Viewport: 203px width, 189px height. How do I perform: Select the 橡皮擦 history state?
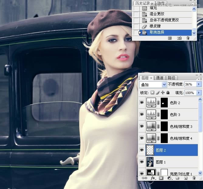pyautogui.click(x=156, y=26)
